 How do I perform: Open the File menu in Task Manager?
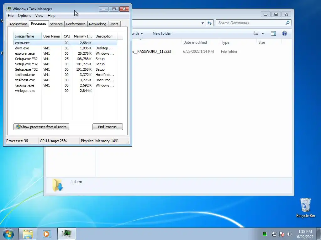[11, 16]
